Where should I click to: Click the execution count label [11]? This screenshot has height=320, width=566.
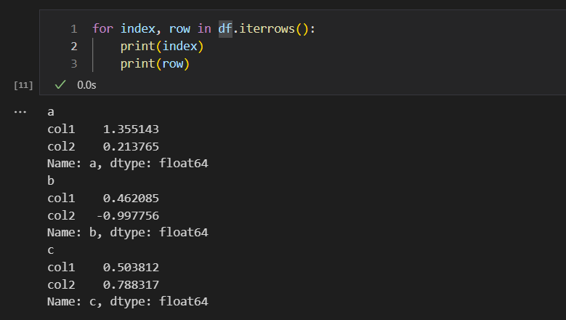[23, 85]
